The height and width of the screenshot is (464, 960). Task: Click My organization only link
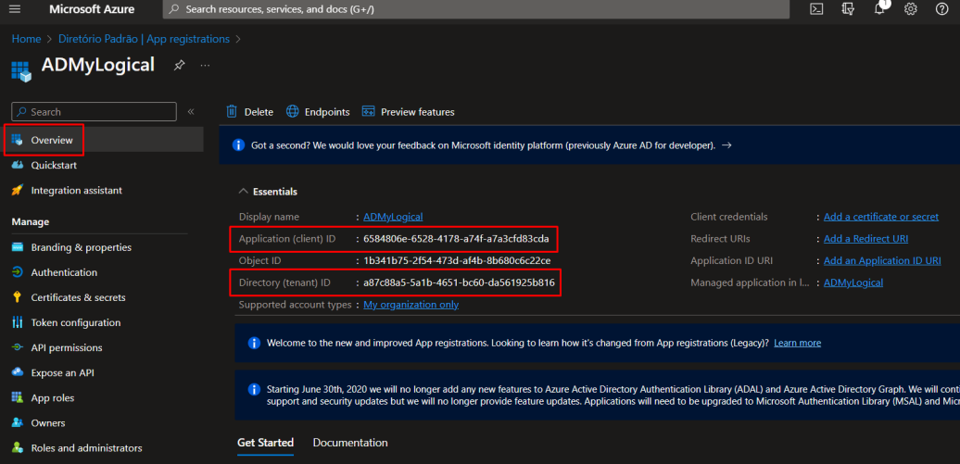point(411,305)
